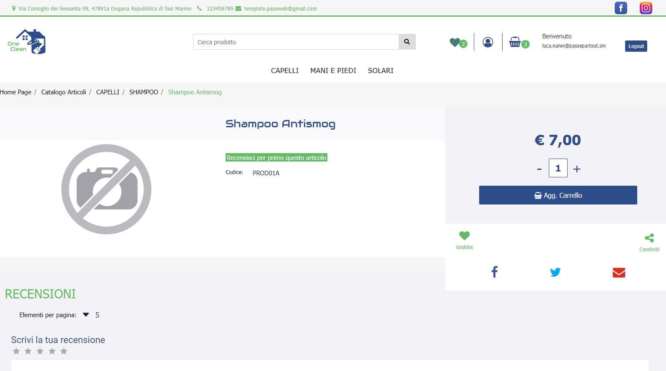The width and height of the screenshot is (666, 371).
Task: Click the search magnifier button
Action: point(407,42)
